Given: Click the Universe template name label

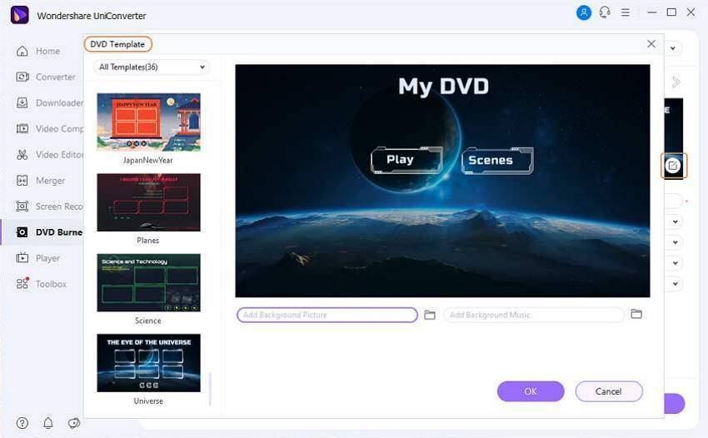Looking at the screenshot, I should pyautogui.click(x=148, y=401).
